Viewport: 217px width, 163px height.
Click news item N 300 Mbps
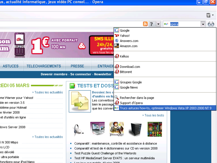coord(9,142)
